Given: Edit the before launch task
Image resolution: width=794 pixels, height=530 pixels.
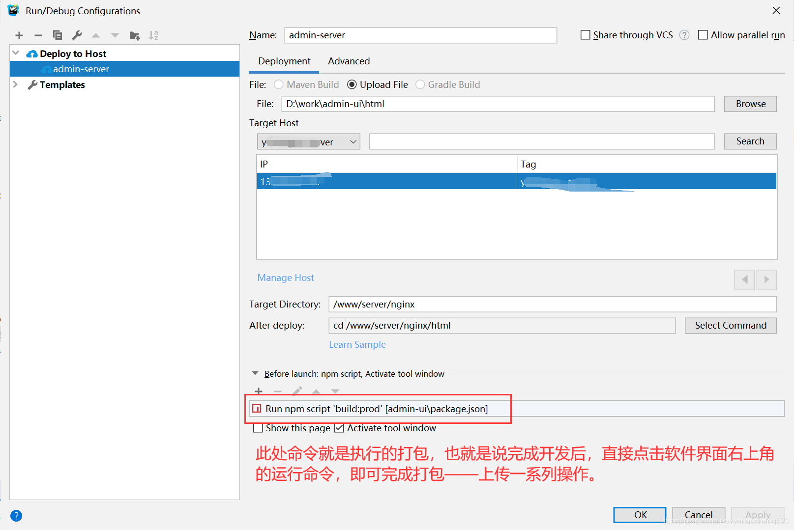Looking at the screenshot, I should [x=297, y=391].
